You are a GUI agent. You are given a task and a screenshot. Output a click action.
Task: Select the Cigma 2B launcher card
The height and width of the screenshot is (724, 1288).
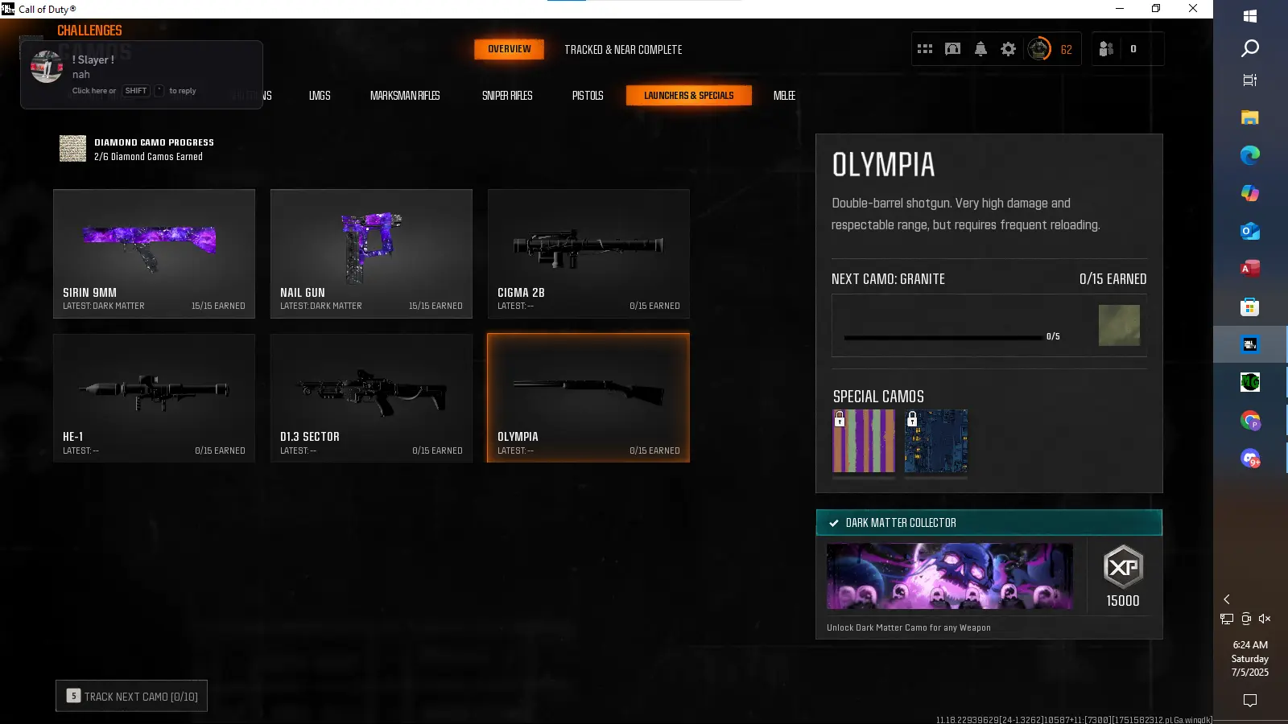coord(588,253)
